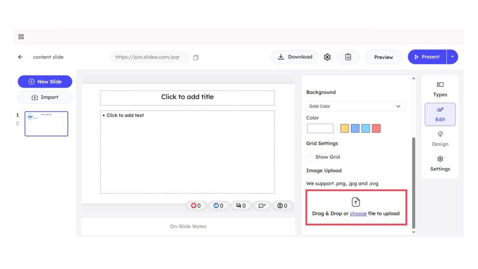Open the Background Solid Color dropdown
This screenshot has height=269, width=478.
point(356,106)
